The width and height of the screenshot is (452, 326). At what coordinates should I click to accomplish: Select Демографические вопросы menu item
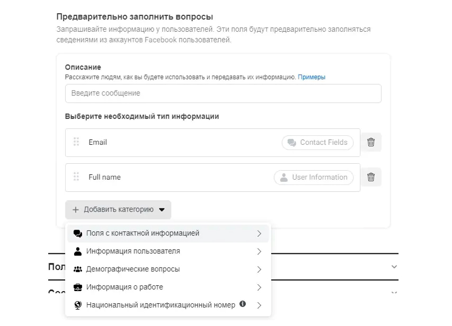(x=168, y=269)
